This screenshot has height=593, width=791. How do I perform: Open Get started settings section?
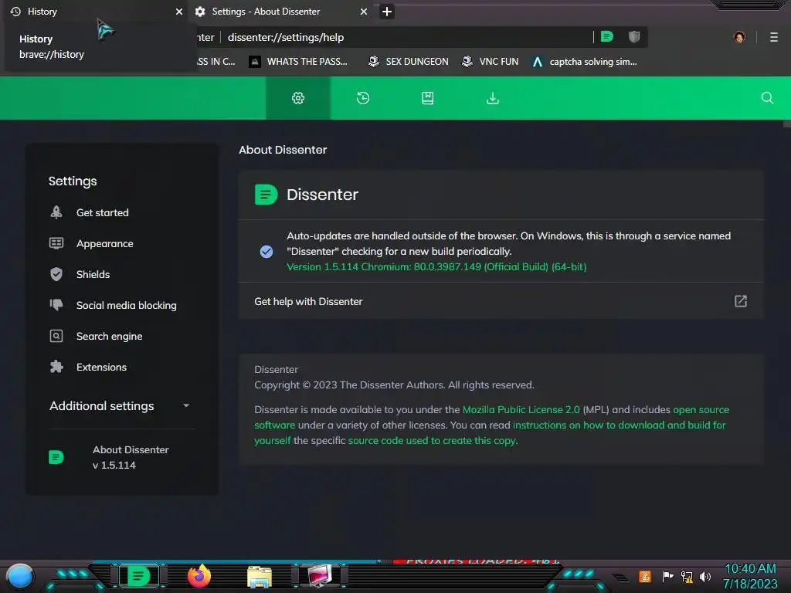pyautogui.click(x=103, y=213)
